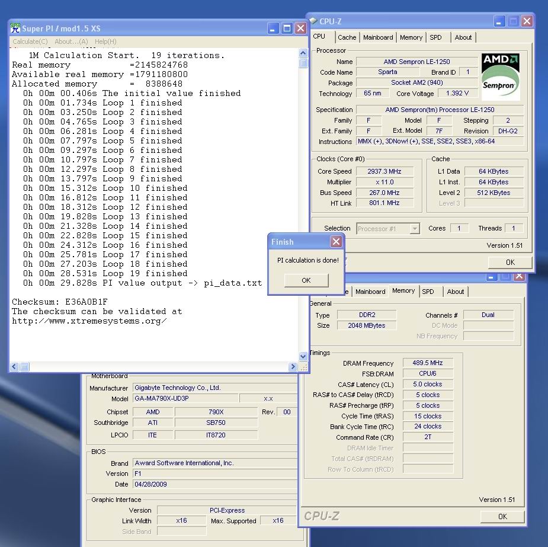Viewport: 548px width, 547px height.
Task: Minimize the top CPU-Z window
Action: (499, 21)
